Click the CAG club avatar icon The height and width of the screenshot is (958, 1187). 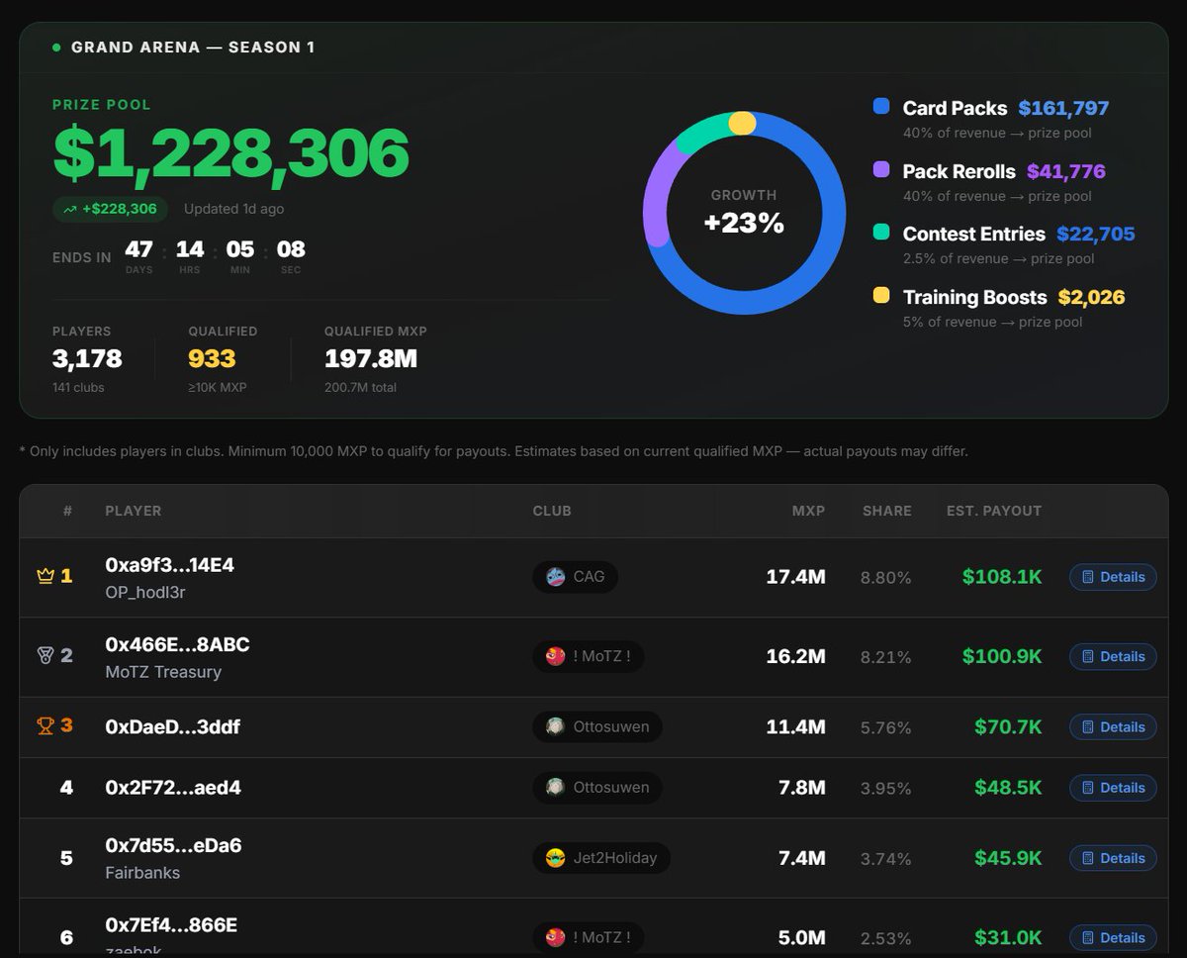tap(555, 577)
